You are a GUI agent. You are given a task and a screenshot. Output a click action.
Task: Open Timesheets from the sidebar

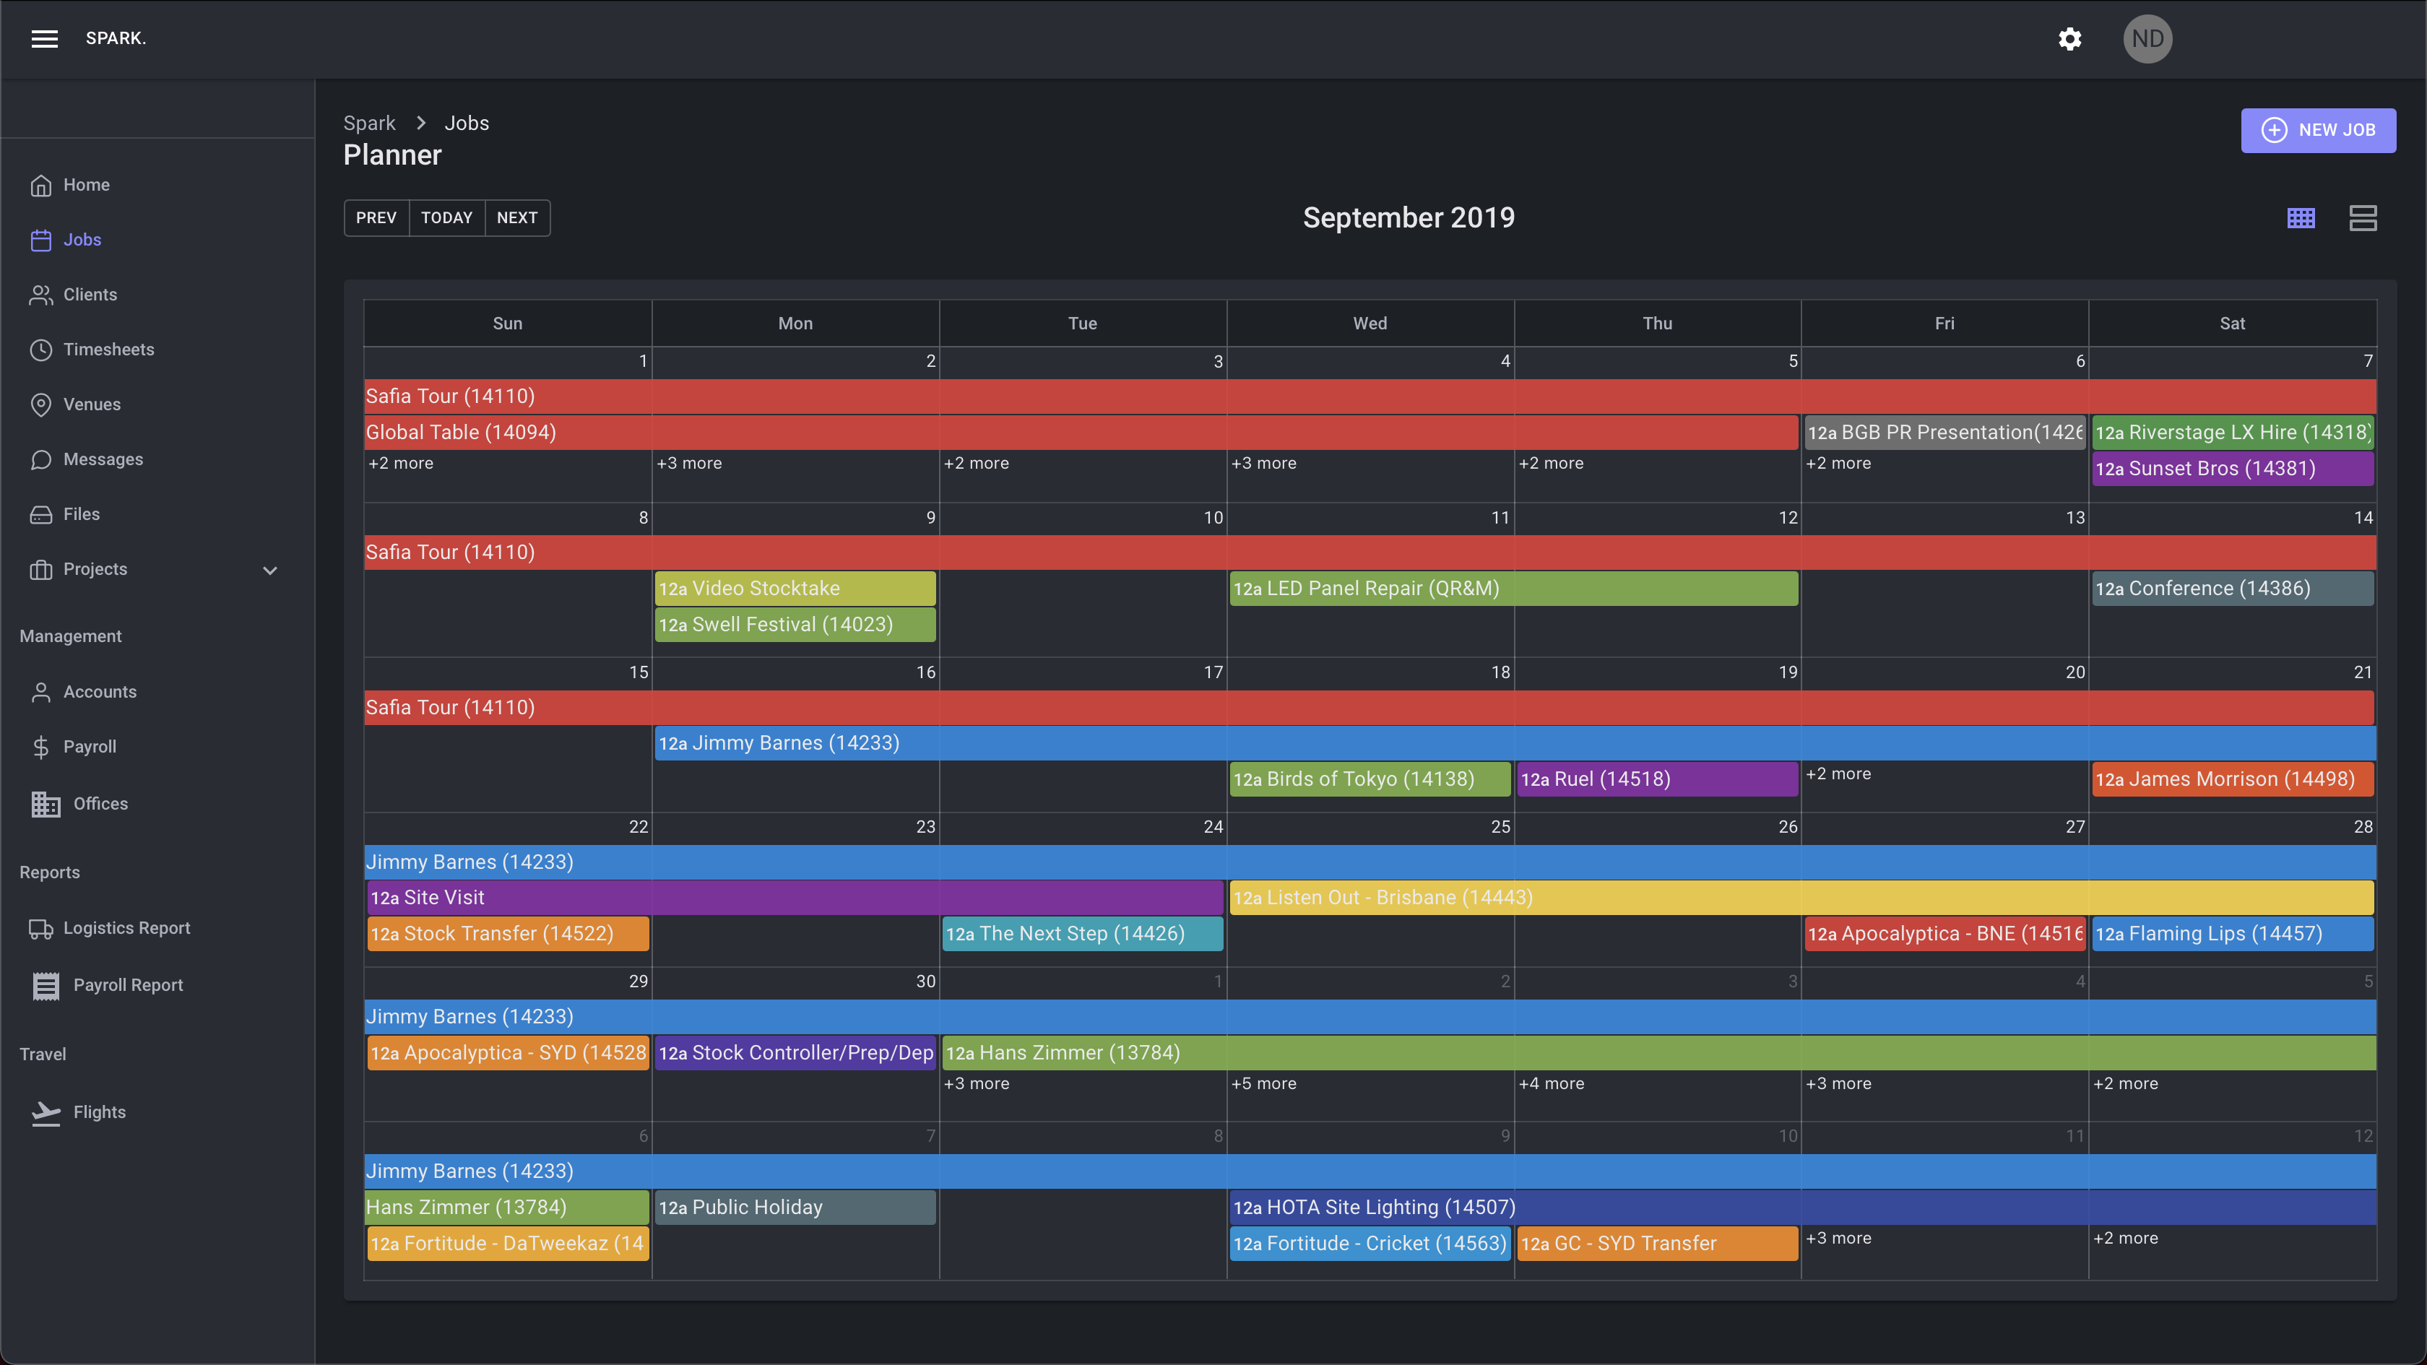click(x=108, y=350)
